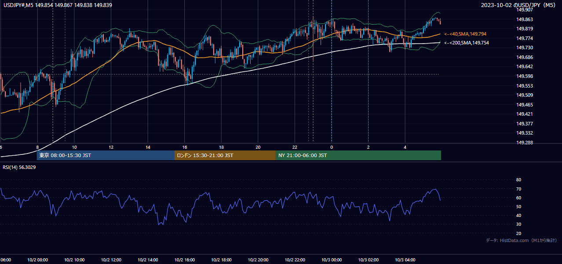Click the 10/2 08:00 date axis label
Viewport: 562px width, 264px height.
pyautogui.click(x=37, y=260)
